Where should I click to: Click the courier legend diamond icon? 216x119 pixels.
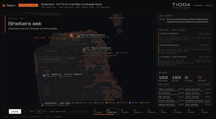point(130,103)
